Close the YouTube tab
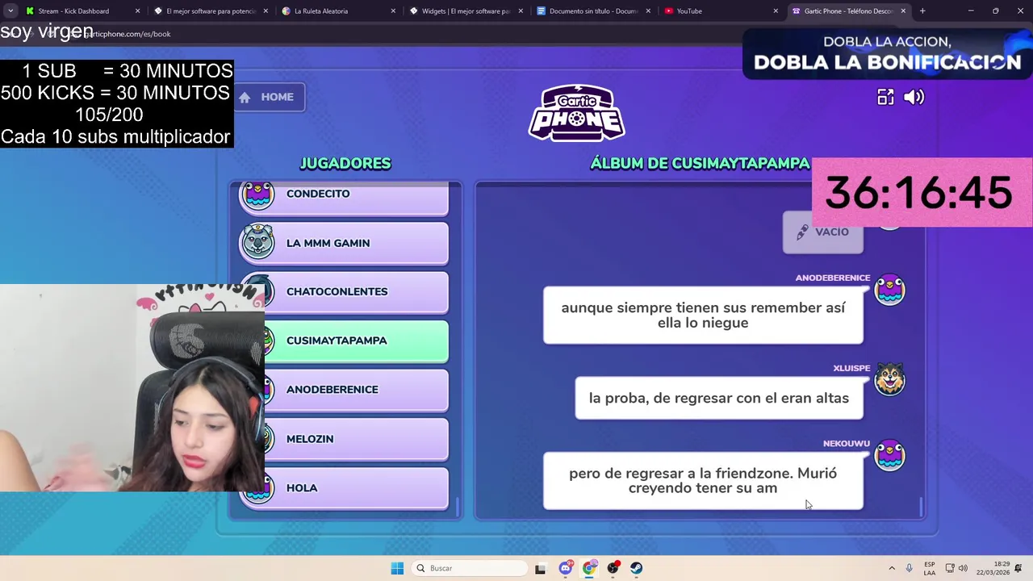 coord(776,11)
